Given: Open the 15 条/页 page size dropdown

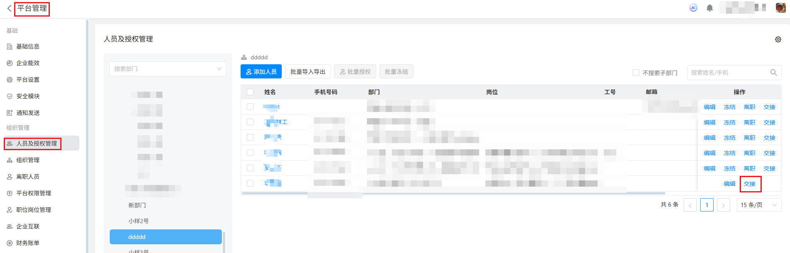Looking at the screenshot, I should (758, 205).
